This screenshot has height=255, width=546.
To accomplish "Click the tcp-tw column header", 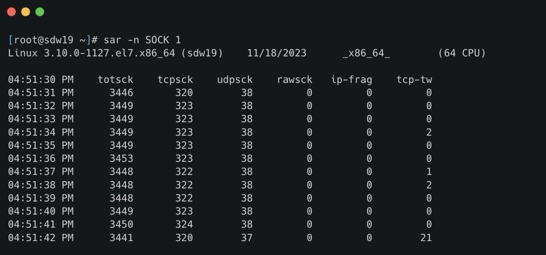I will (x=414, y=80).
